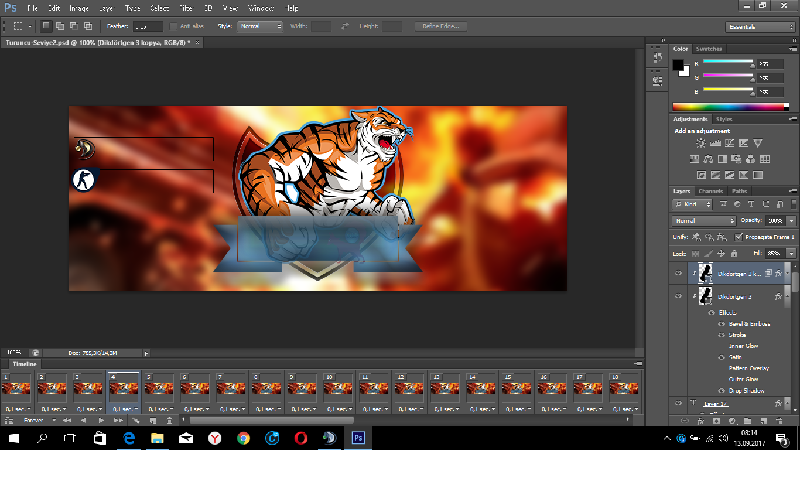Screen dimensions: 800x488
Task: Open the Opacity slider dropdown arrow
Action: [x=792, y=221]
